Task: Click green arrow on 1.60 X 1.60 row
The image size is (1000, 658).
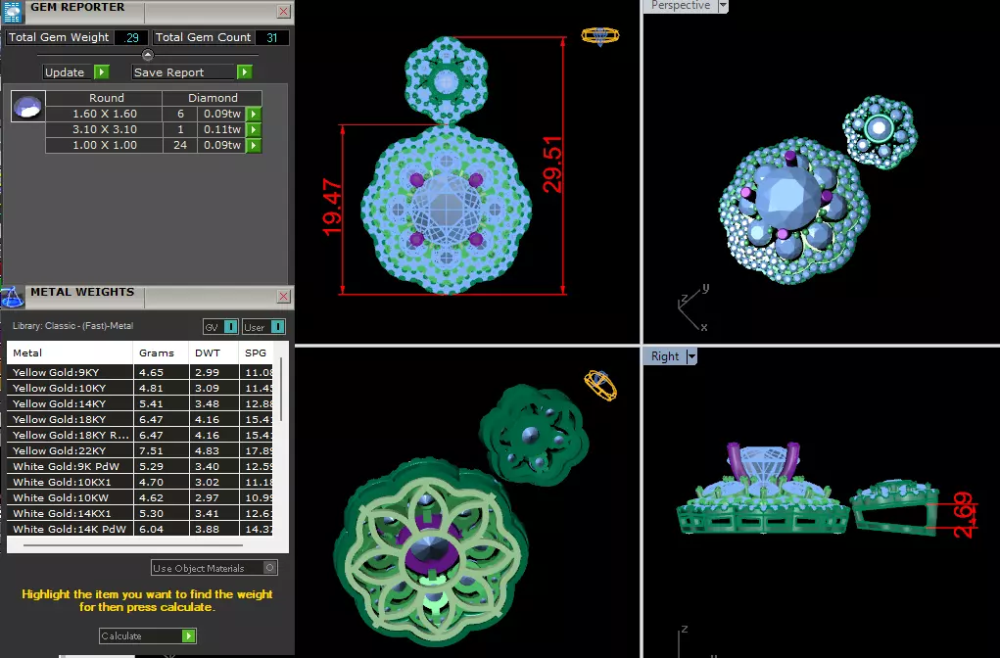Action: coord(254,115)
